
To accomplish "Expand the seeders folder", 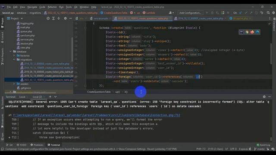I will pyautogui.click(x=14, y=84).
